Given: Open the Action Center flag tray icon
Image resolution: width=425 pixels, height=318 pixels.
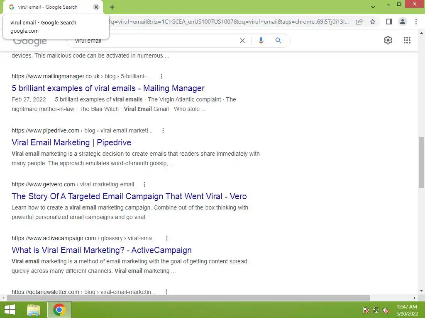Looking at the screenshot, I should [366, 310].
